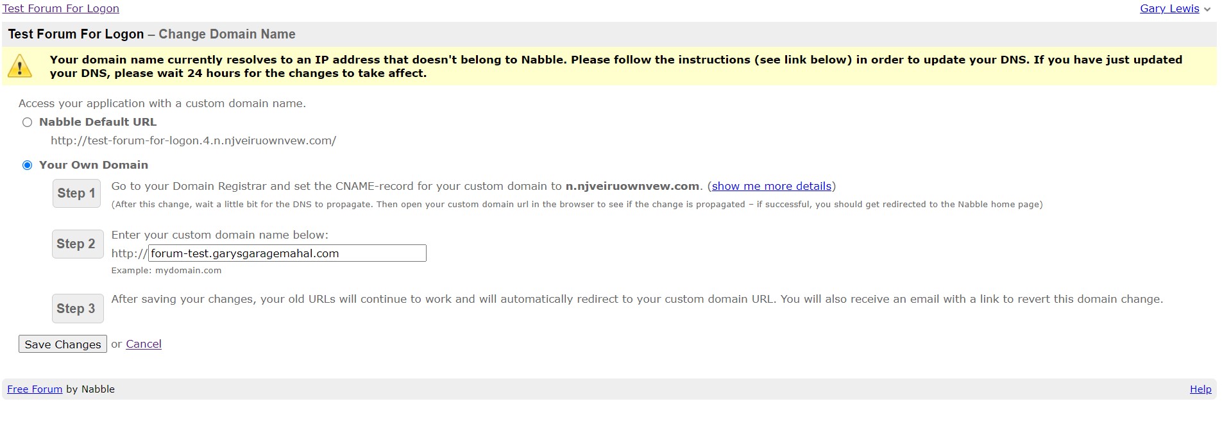
Task: Open the Free Forum footer link
Action: click(35, 389)
